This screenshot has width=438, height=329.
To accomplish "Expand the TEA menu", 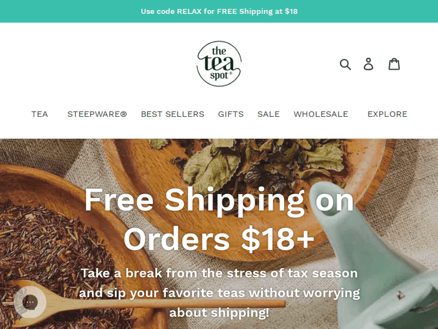I will (x=39, y=114).
